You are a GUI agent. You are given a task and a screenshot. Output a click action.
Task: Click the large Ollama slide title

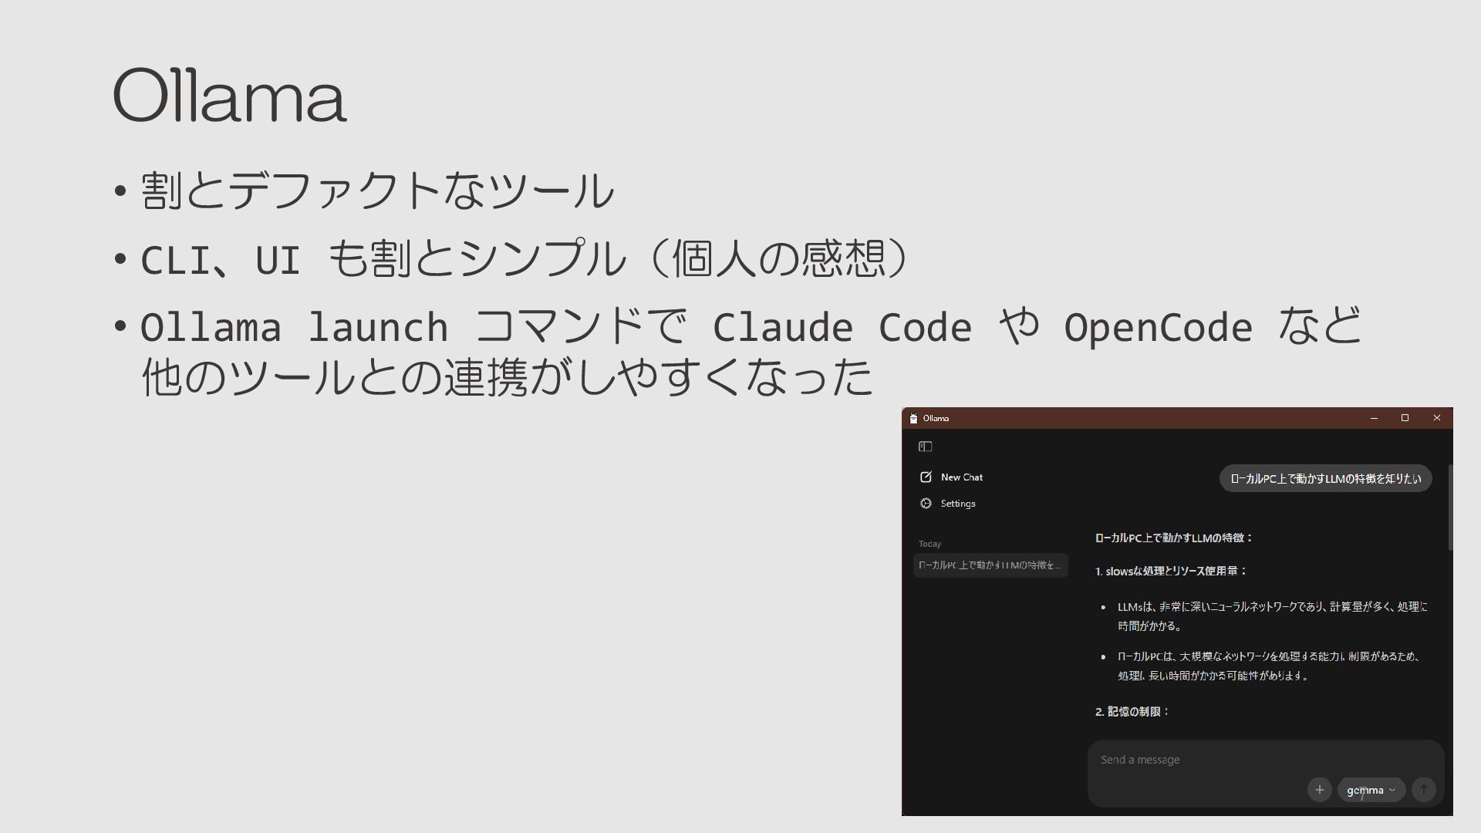pyautogui.click(x=230, y=96)
